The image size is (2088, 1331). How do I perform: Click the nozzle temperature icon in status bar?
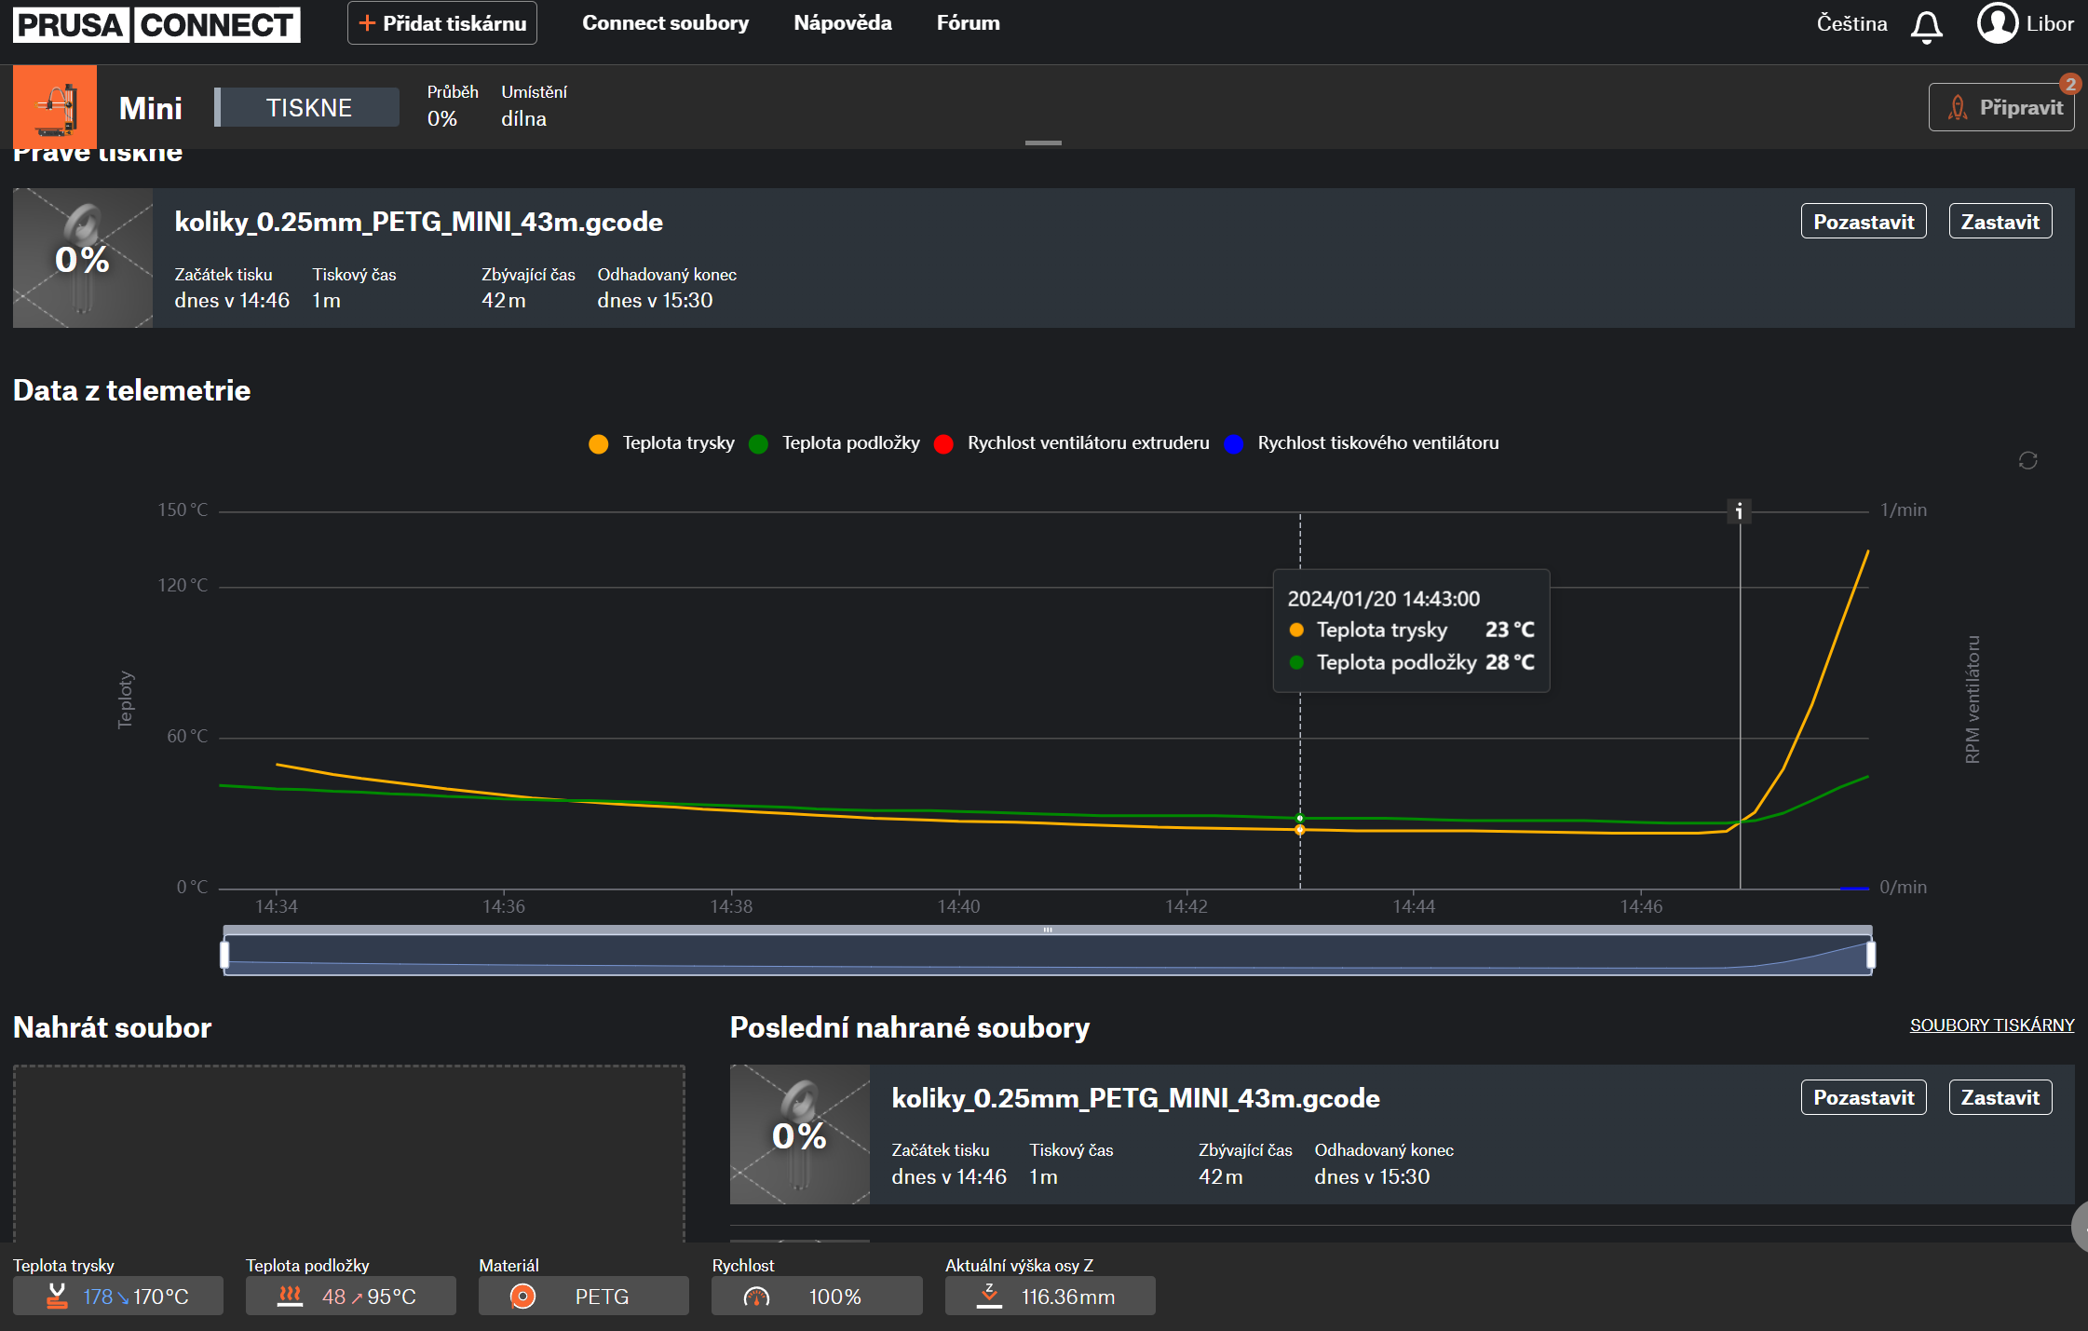(57, 1296)
